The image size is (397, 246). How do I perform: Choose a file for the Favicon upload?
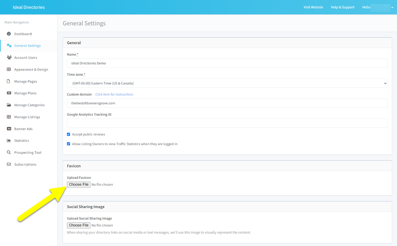point(79,185)
